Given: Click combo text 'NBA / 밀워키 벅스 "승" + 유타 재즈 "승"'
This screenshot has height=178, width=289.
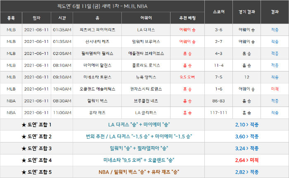Looking at the screenshot, I should tap(139, 172).
